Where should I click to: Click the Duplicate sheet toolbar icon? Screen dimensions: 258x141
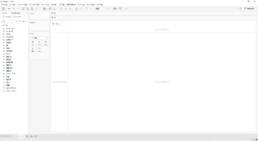pos(50,8)
